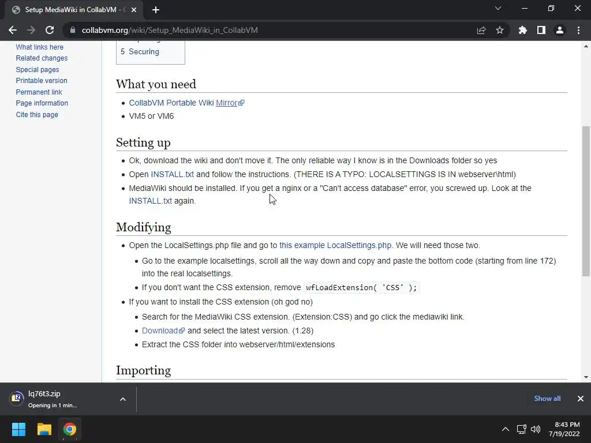
Task: Reload the current page
Action: click(50, 30)
